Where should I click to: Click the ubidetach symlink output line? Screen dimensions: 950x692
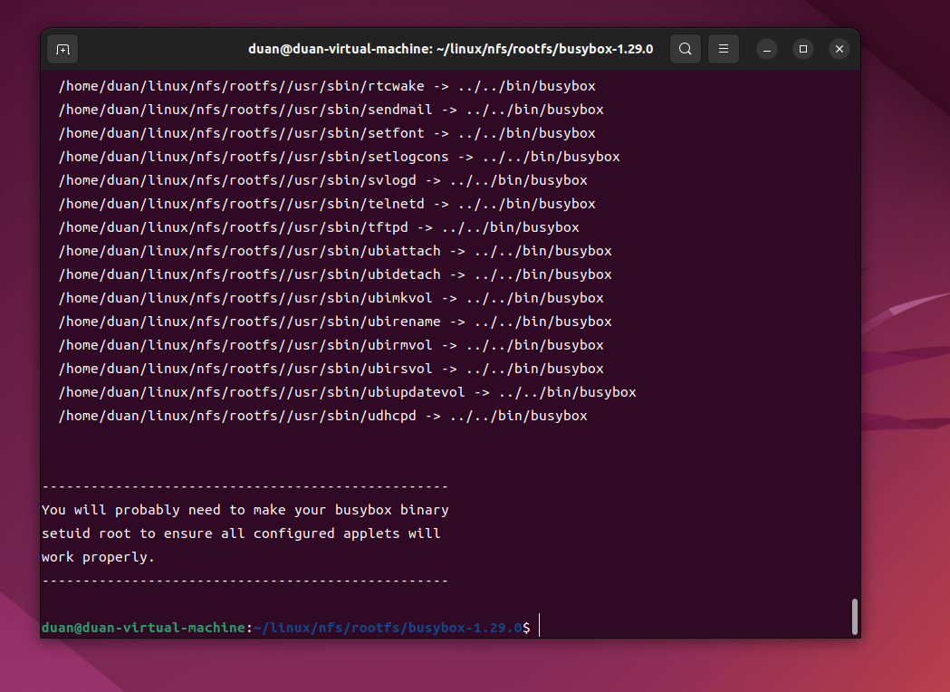[x=335, y=274]
